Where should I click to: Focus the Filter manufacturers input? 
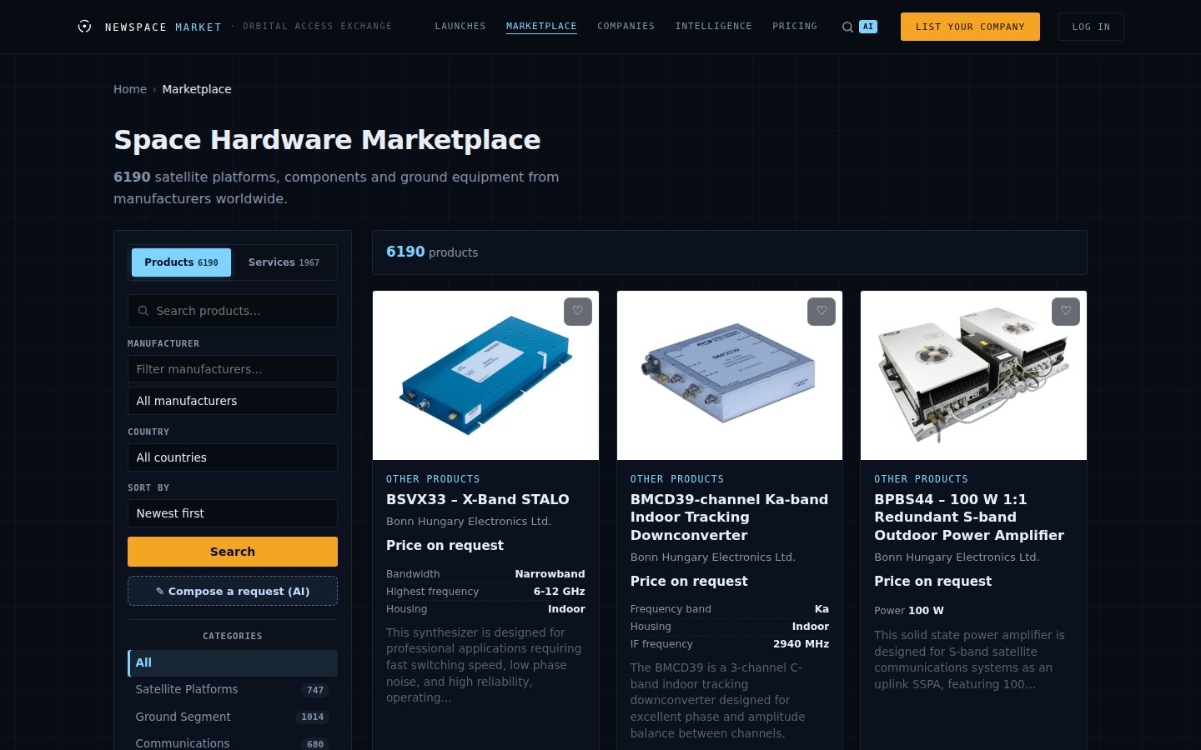pos(233,369)
